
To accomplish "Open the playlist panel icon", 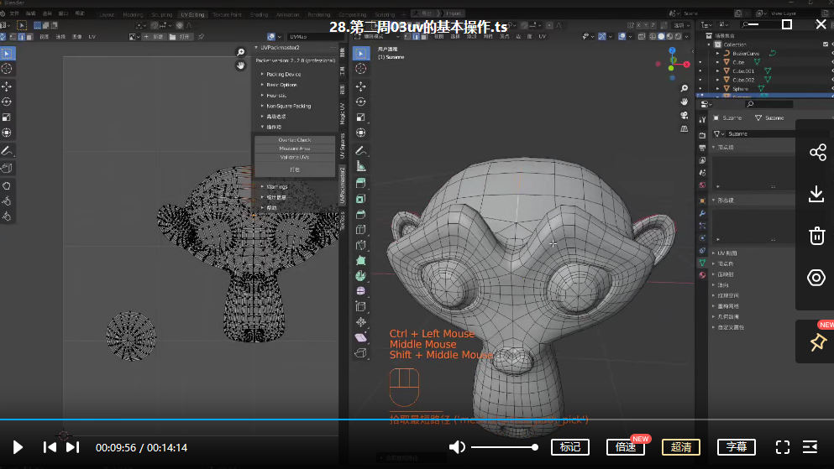I will click(810, 447).
